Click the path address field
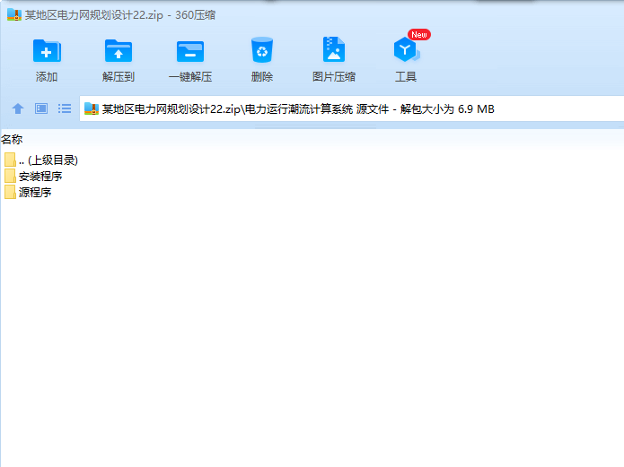Viewport: 624px width, 467px height. pos(352,108)
